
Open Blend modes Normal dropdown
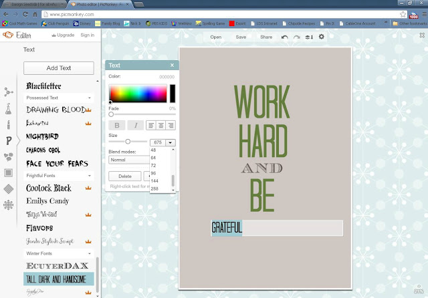129,160
